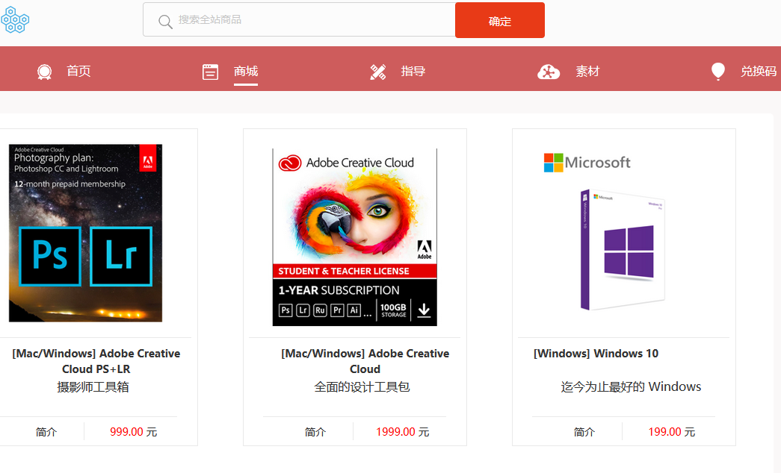
Task: Click the 素材 cloud icon
Action: point(549,72)
